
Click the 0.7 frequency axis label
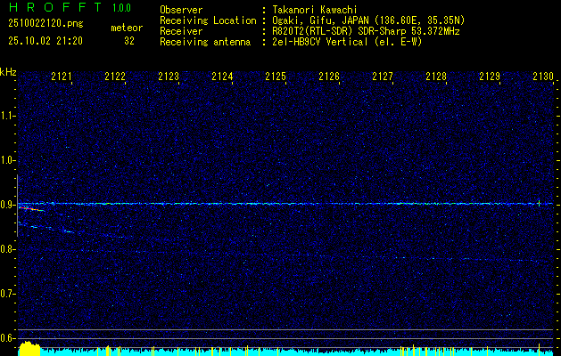[8, 294]
